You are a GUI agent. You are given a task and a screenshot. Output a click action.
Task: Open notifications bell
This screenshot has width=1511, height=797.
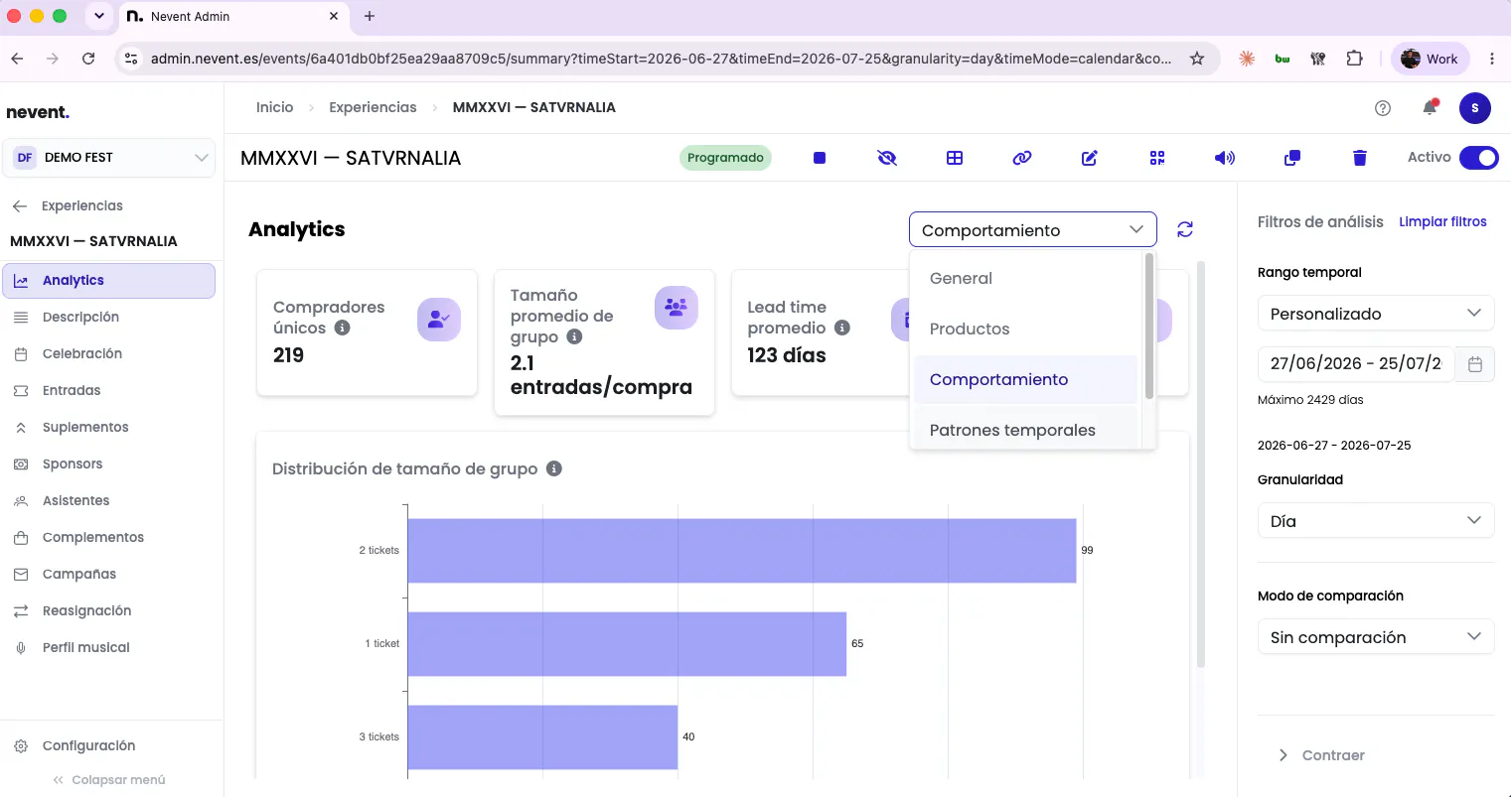coord(1430,107)
